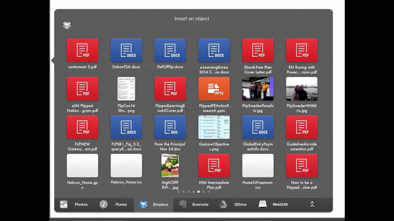Pick the e-LearningKorea 2014 docx icon
This screenshot has height=221, width=394.
click(214, 50)
